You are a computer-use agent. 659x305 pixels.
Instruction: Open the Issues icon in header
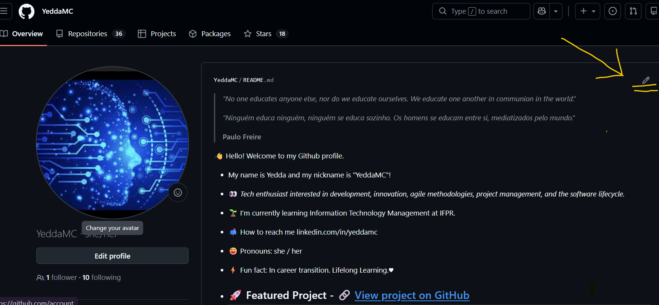(x=612, y=11)
